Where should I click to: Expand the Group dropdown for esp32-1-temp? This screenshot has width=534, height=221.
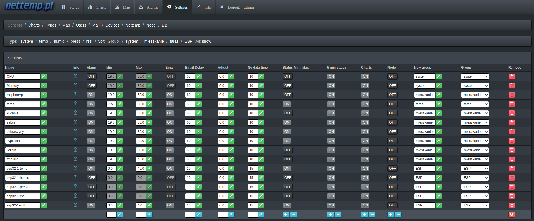(475, 169)
